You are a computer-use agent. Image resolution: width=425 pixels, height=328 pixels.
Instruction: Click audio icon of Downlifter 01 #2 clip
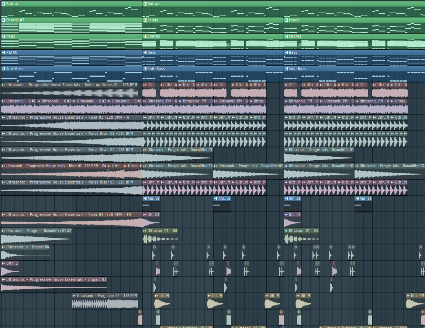4,231
